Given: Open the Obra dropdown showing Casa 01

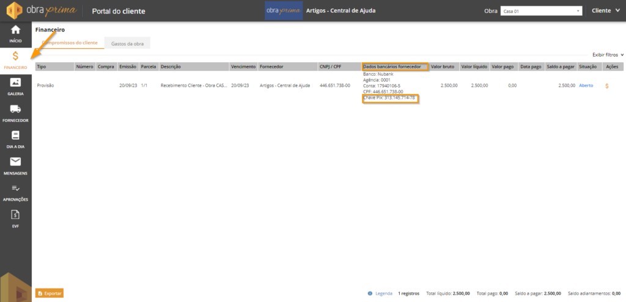Looking at the screenshot, I should pos(541,11).
